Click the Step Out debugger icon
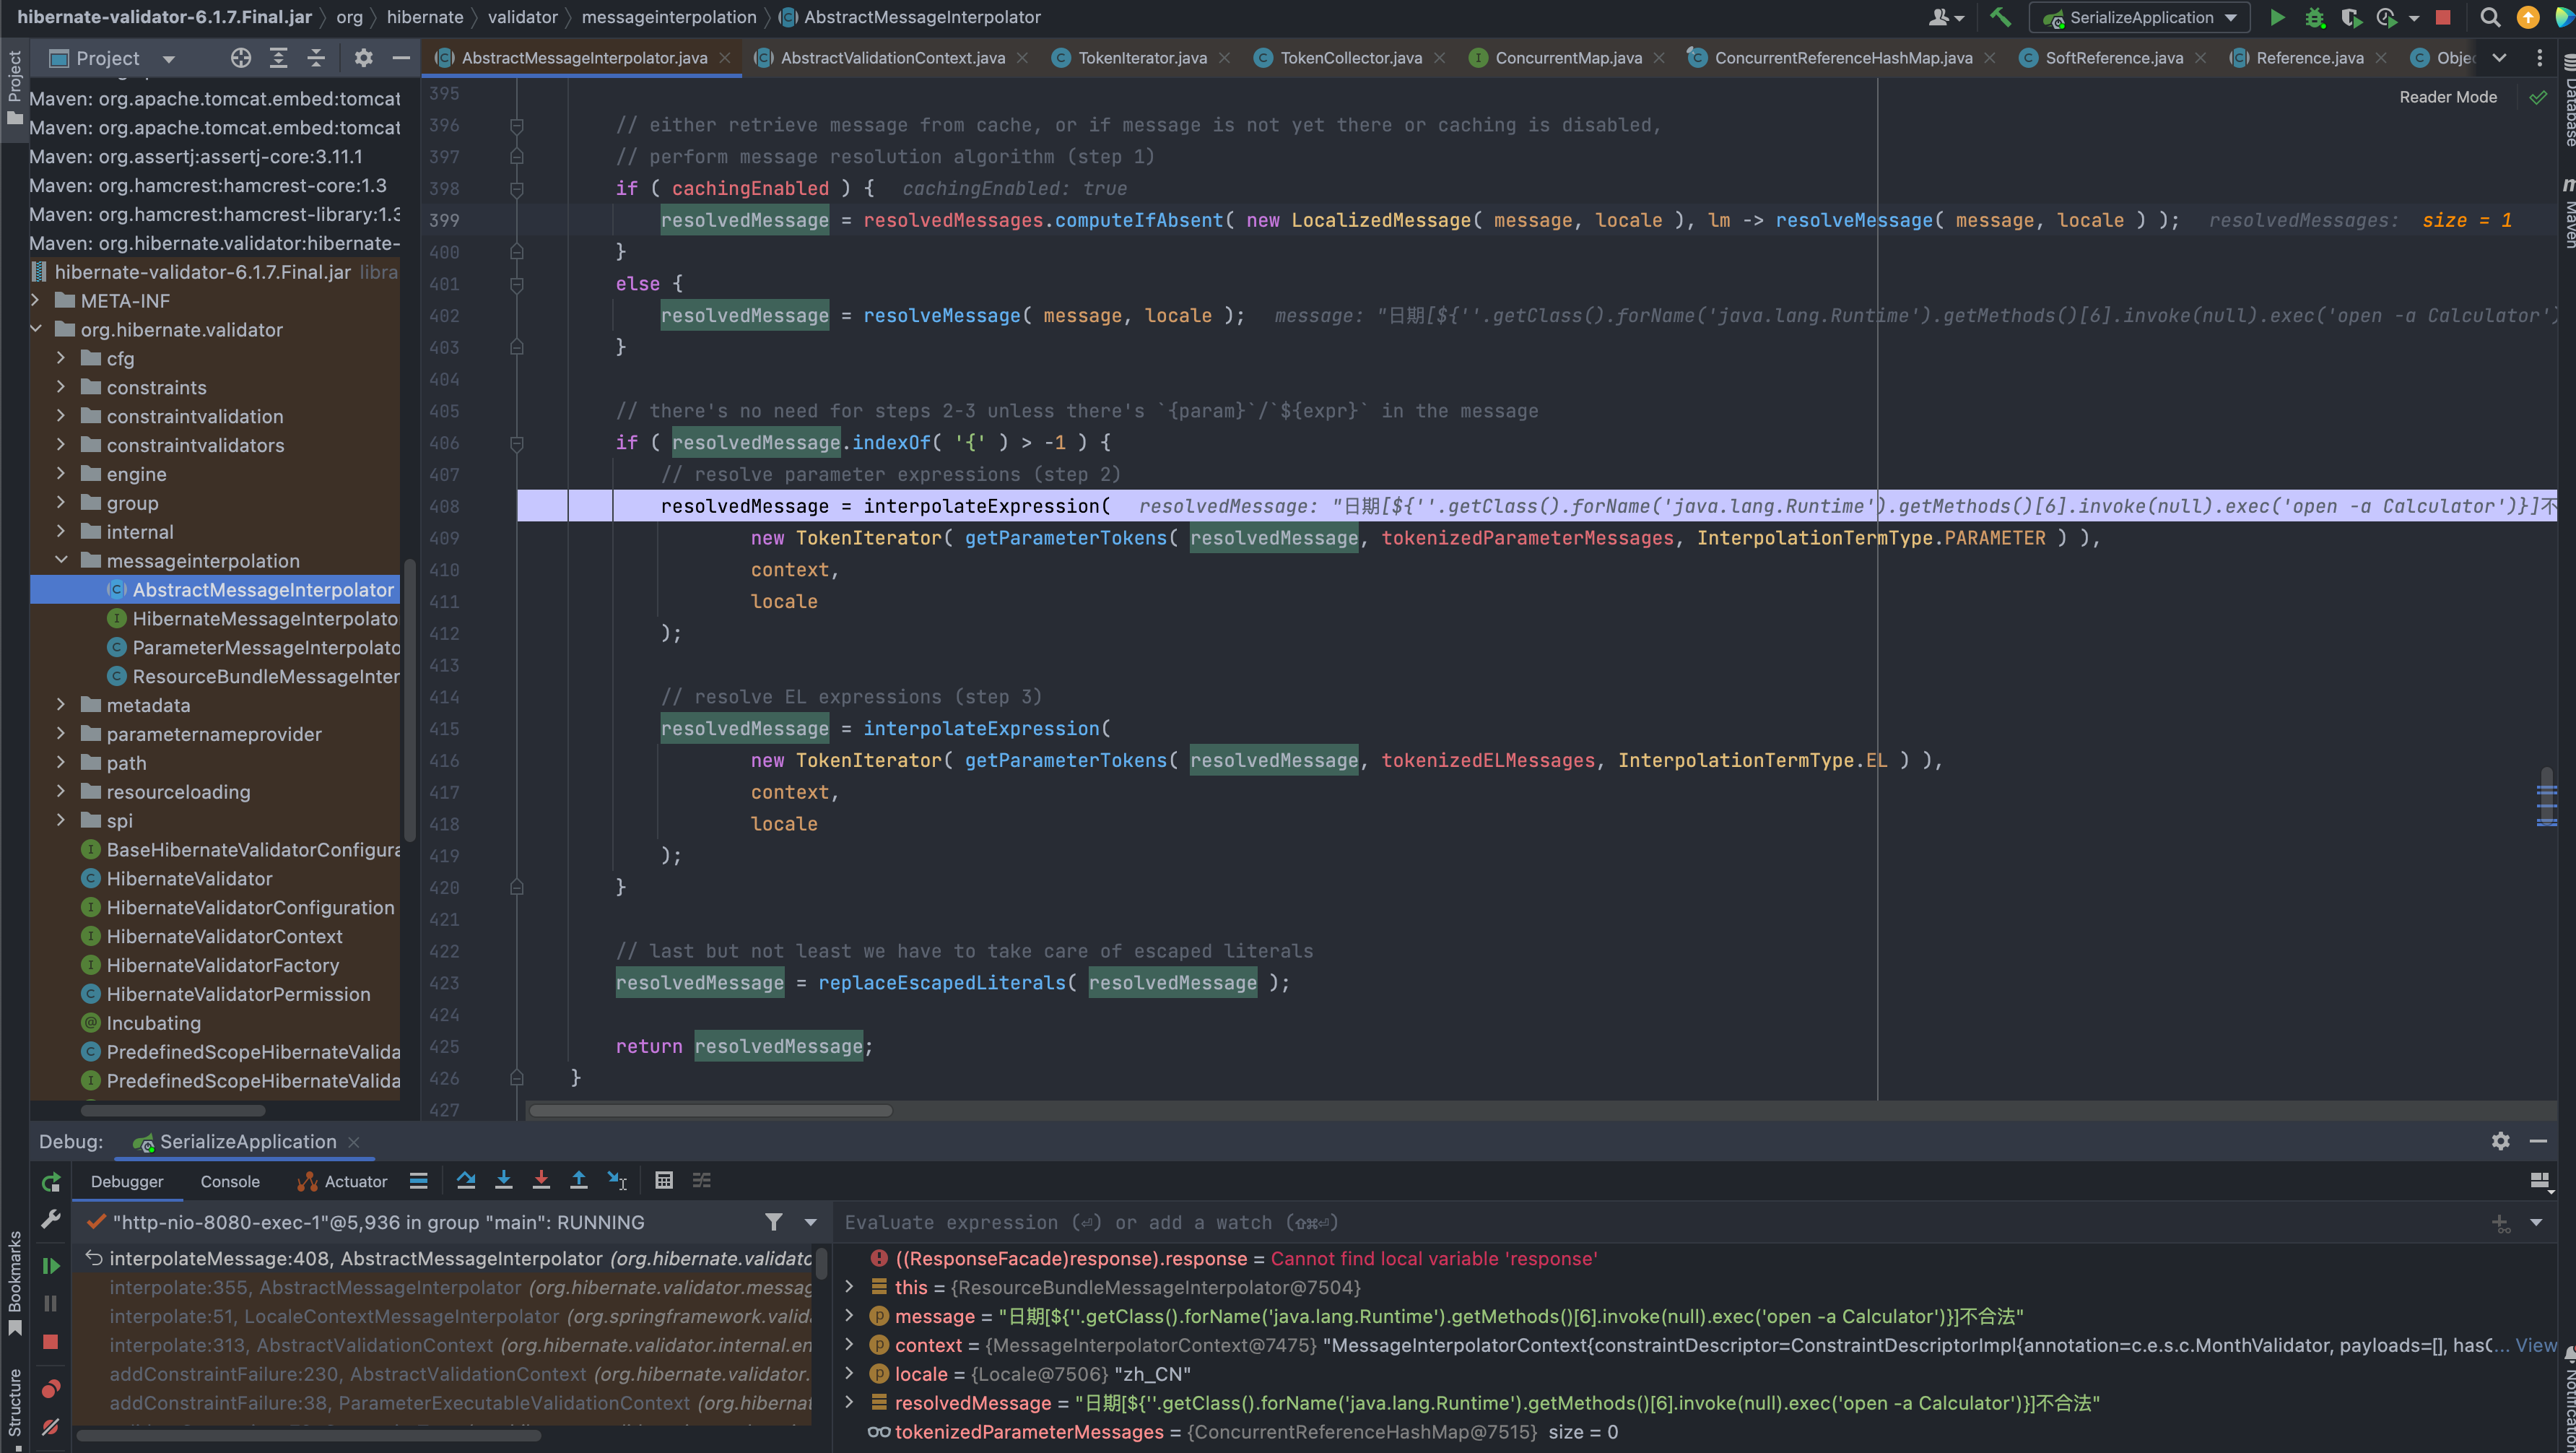This screenshot has height=1453, width=2576. click(578, 1180)
